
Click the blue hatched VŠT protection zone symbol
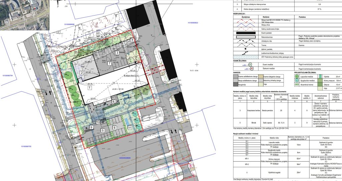click(246, 57)
